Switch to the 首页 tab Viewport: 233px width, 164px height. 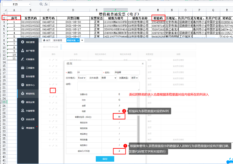pos(47,40)
